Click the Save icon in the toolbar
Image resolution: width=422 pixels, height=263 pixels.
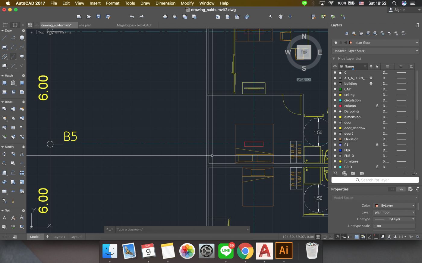click(x=98, y=17)
